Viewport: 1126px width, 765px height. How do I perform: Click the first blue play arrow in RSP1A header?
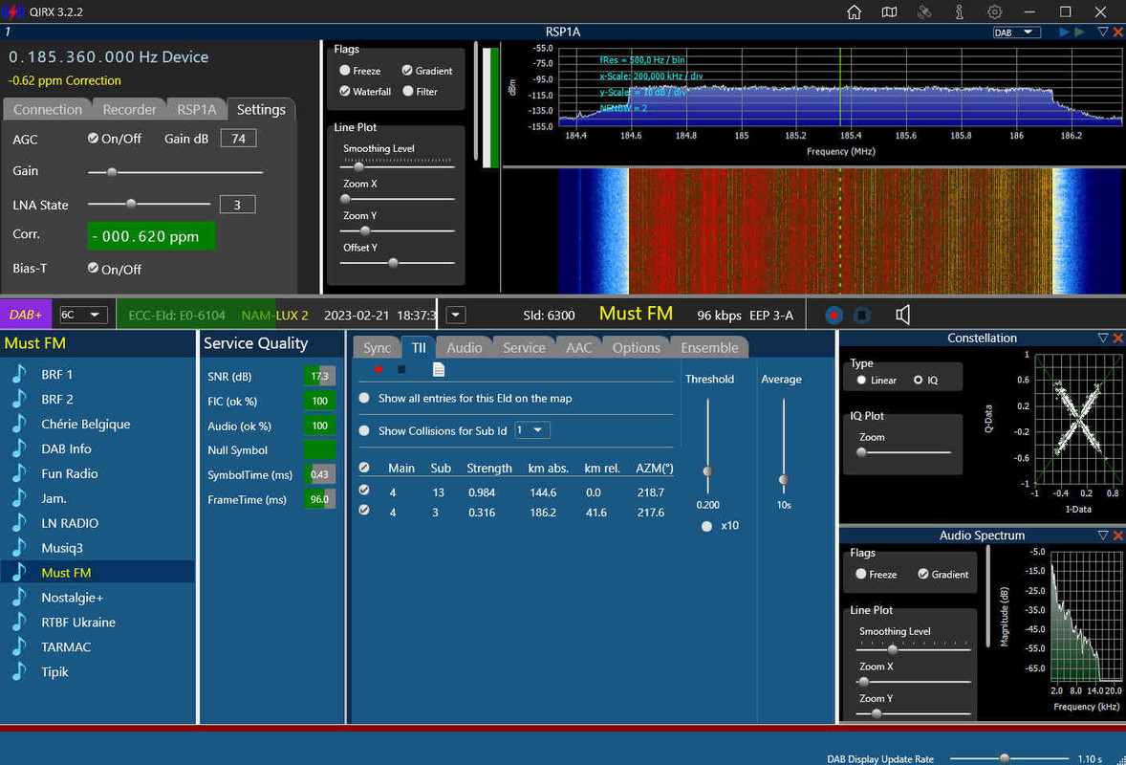coord(1064,33)
